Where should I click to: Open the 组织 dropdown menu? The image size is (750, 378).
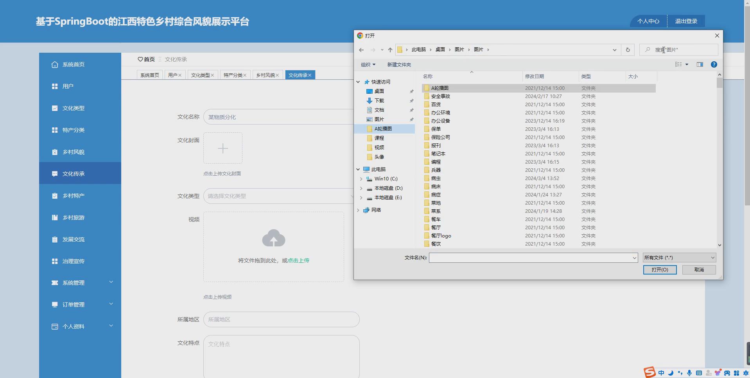368,64
